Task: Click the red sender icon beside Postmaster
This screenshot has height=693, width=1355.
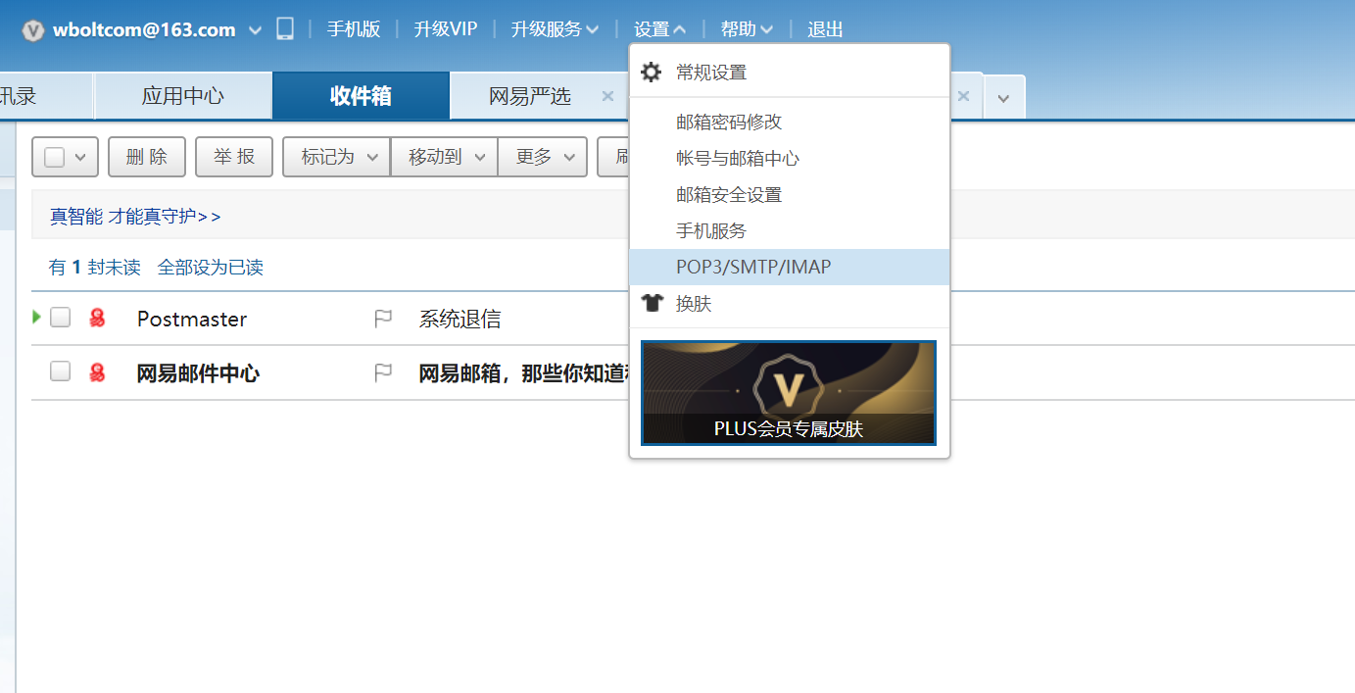Action: point(97,318)
